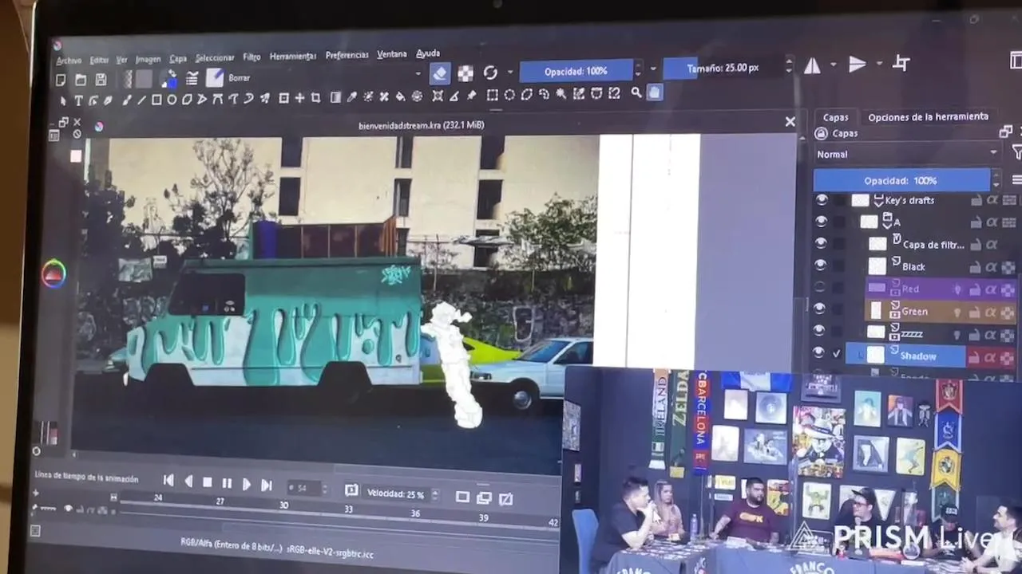
Task: Switch to Opciones de la herramienta tab
Action: (928, 116)
